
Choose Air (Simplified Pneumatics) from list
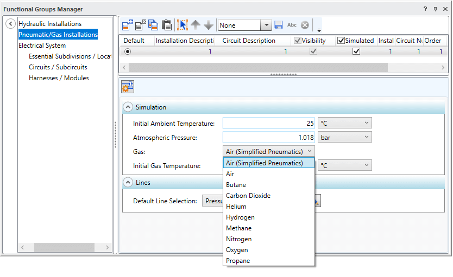tap(269, 163)
